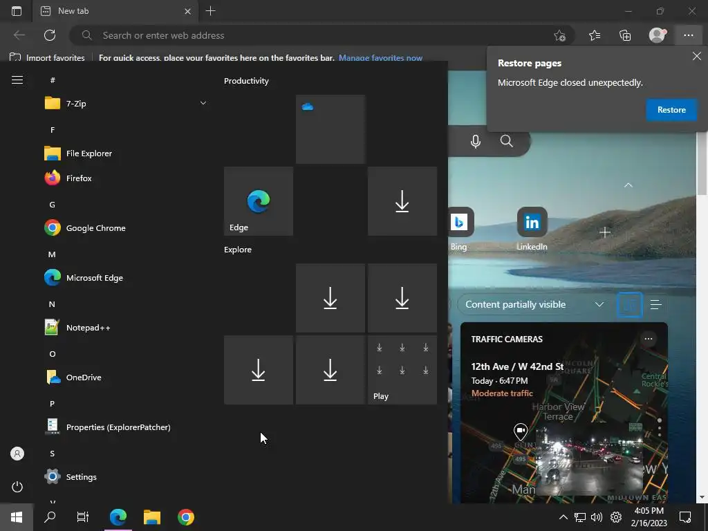Open the LinkedIn quick link
The image size is (708, 531).
point(532,229)
